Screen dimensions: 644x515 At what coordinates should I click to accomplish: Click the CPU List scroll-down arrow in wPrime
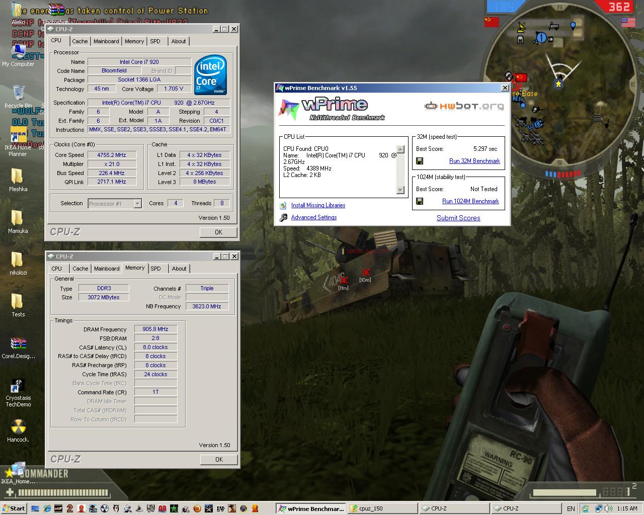pos(400,190)
